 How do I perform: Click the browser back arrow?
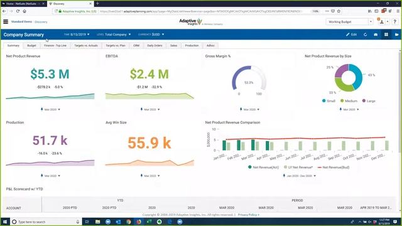pyautogui.click(x=4, y=11)
